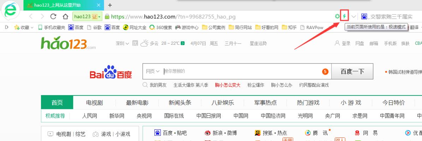The image size is (422, 141).
Task: Open the 好看的网 bookmark folder
Action: (x=267, y=27)
